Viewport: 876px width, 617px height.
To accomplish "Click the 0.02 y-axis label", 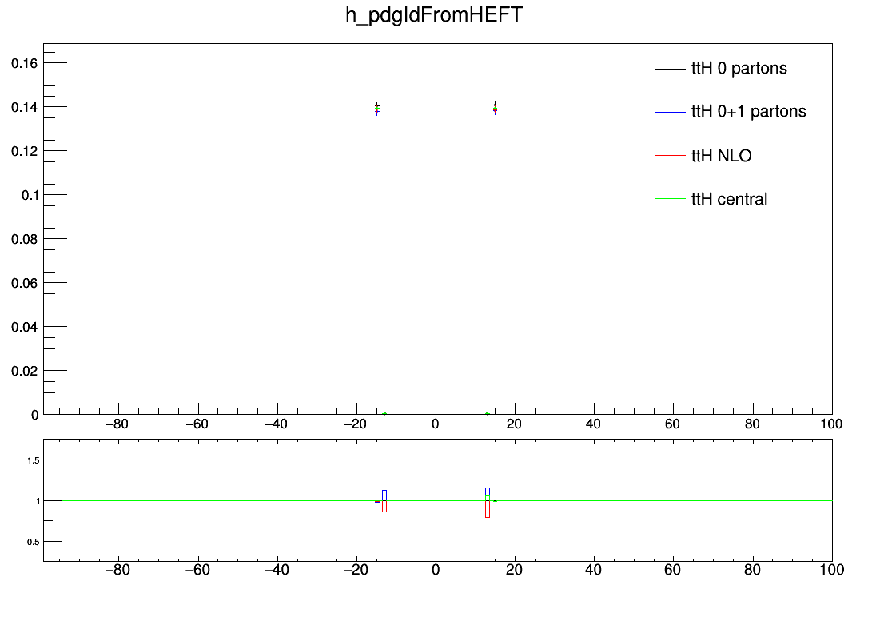I will coord(25,371).
